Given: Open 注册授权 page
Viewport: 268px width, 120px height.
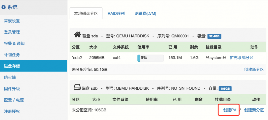Looking at the screenshot, I should pos(12,112).
